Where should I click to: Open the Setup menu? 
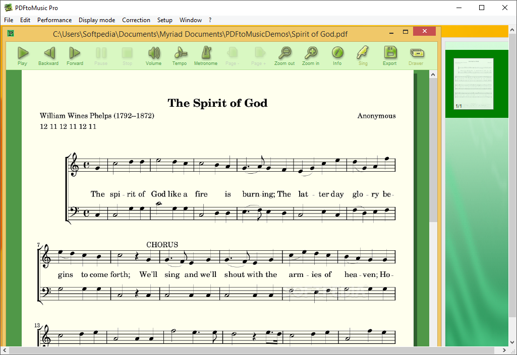pyautogui.click(x=165, y=20)
